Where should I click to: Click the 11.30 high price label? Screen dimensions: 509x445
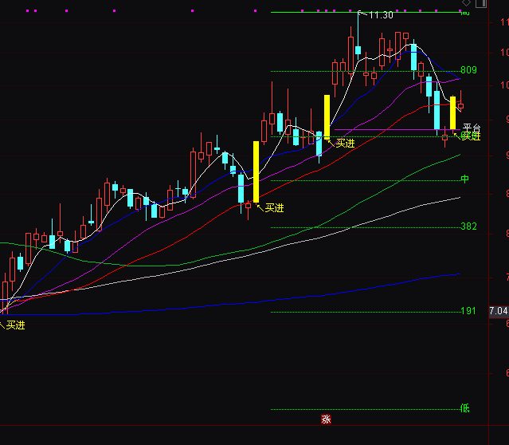(x=381, y=15)
